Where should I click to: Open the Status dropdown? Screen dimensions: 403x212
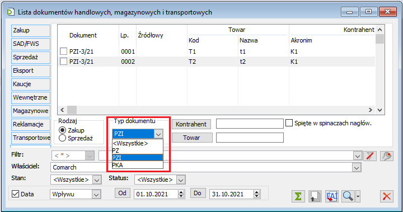coord(181,180)
